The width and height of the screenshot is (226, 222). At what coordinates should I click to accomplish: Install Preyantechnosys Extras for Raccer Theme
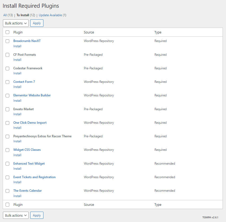[17, 141]
